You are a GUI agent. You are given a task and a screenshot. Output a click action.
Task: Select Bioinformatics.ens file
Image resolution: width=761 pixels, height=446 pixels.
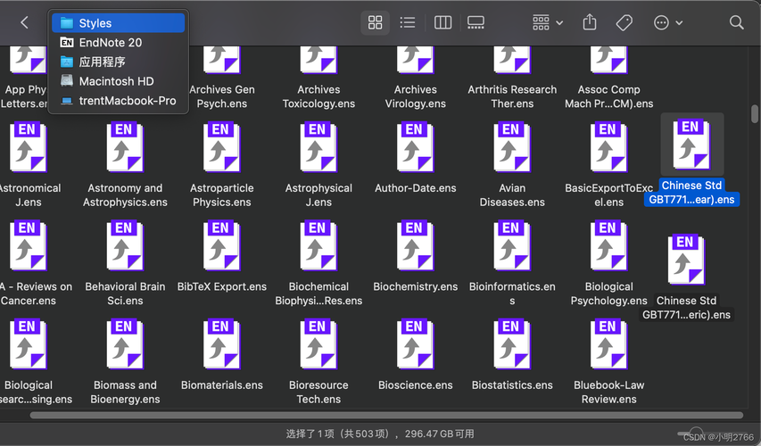(512, 263)
